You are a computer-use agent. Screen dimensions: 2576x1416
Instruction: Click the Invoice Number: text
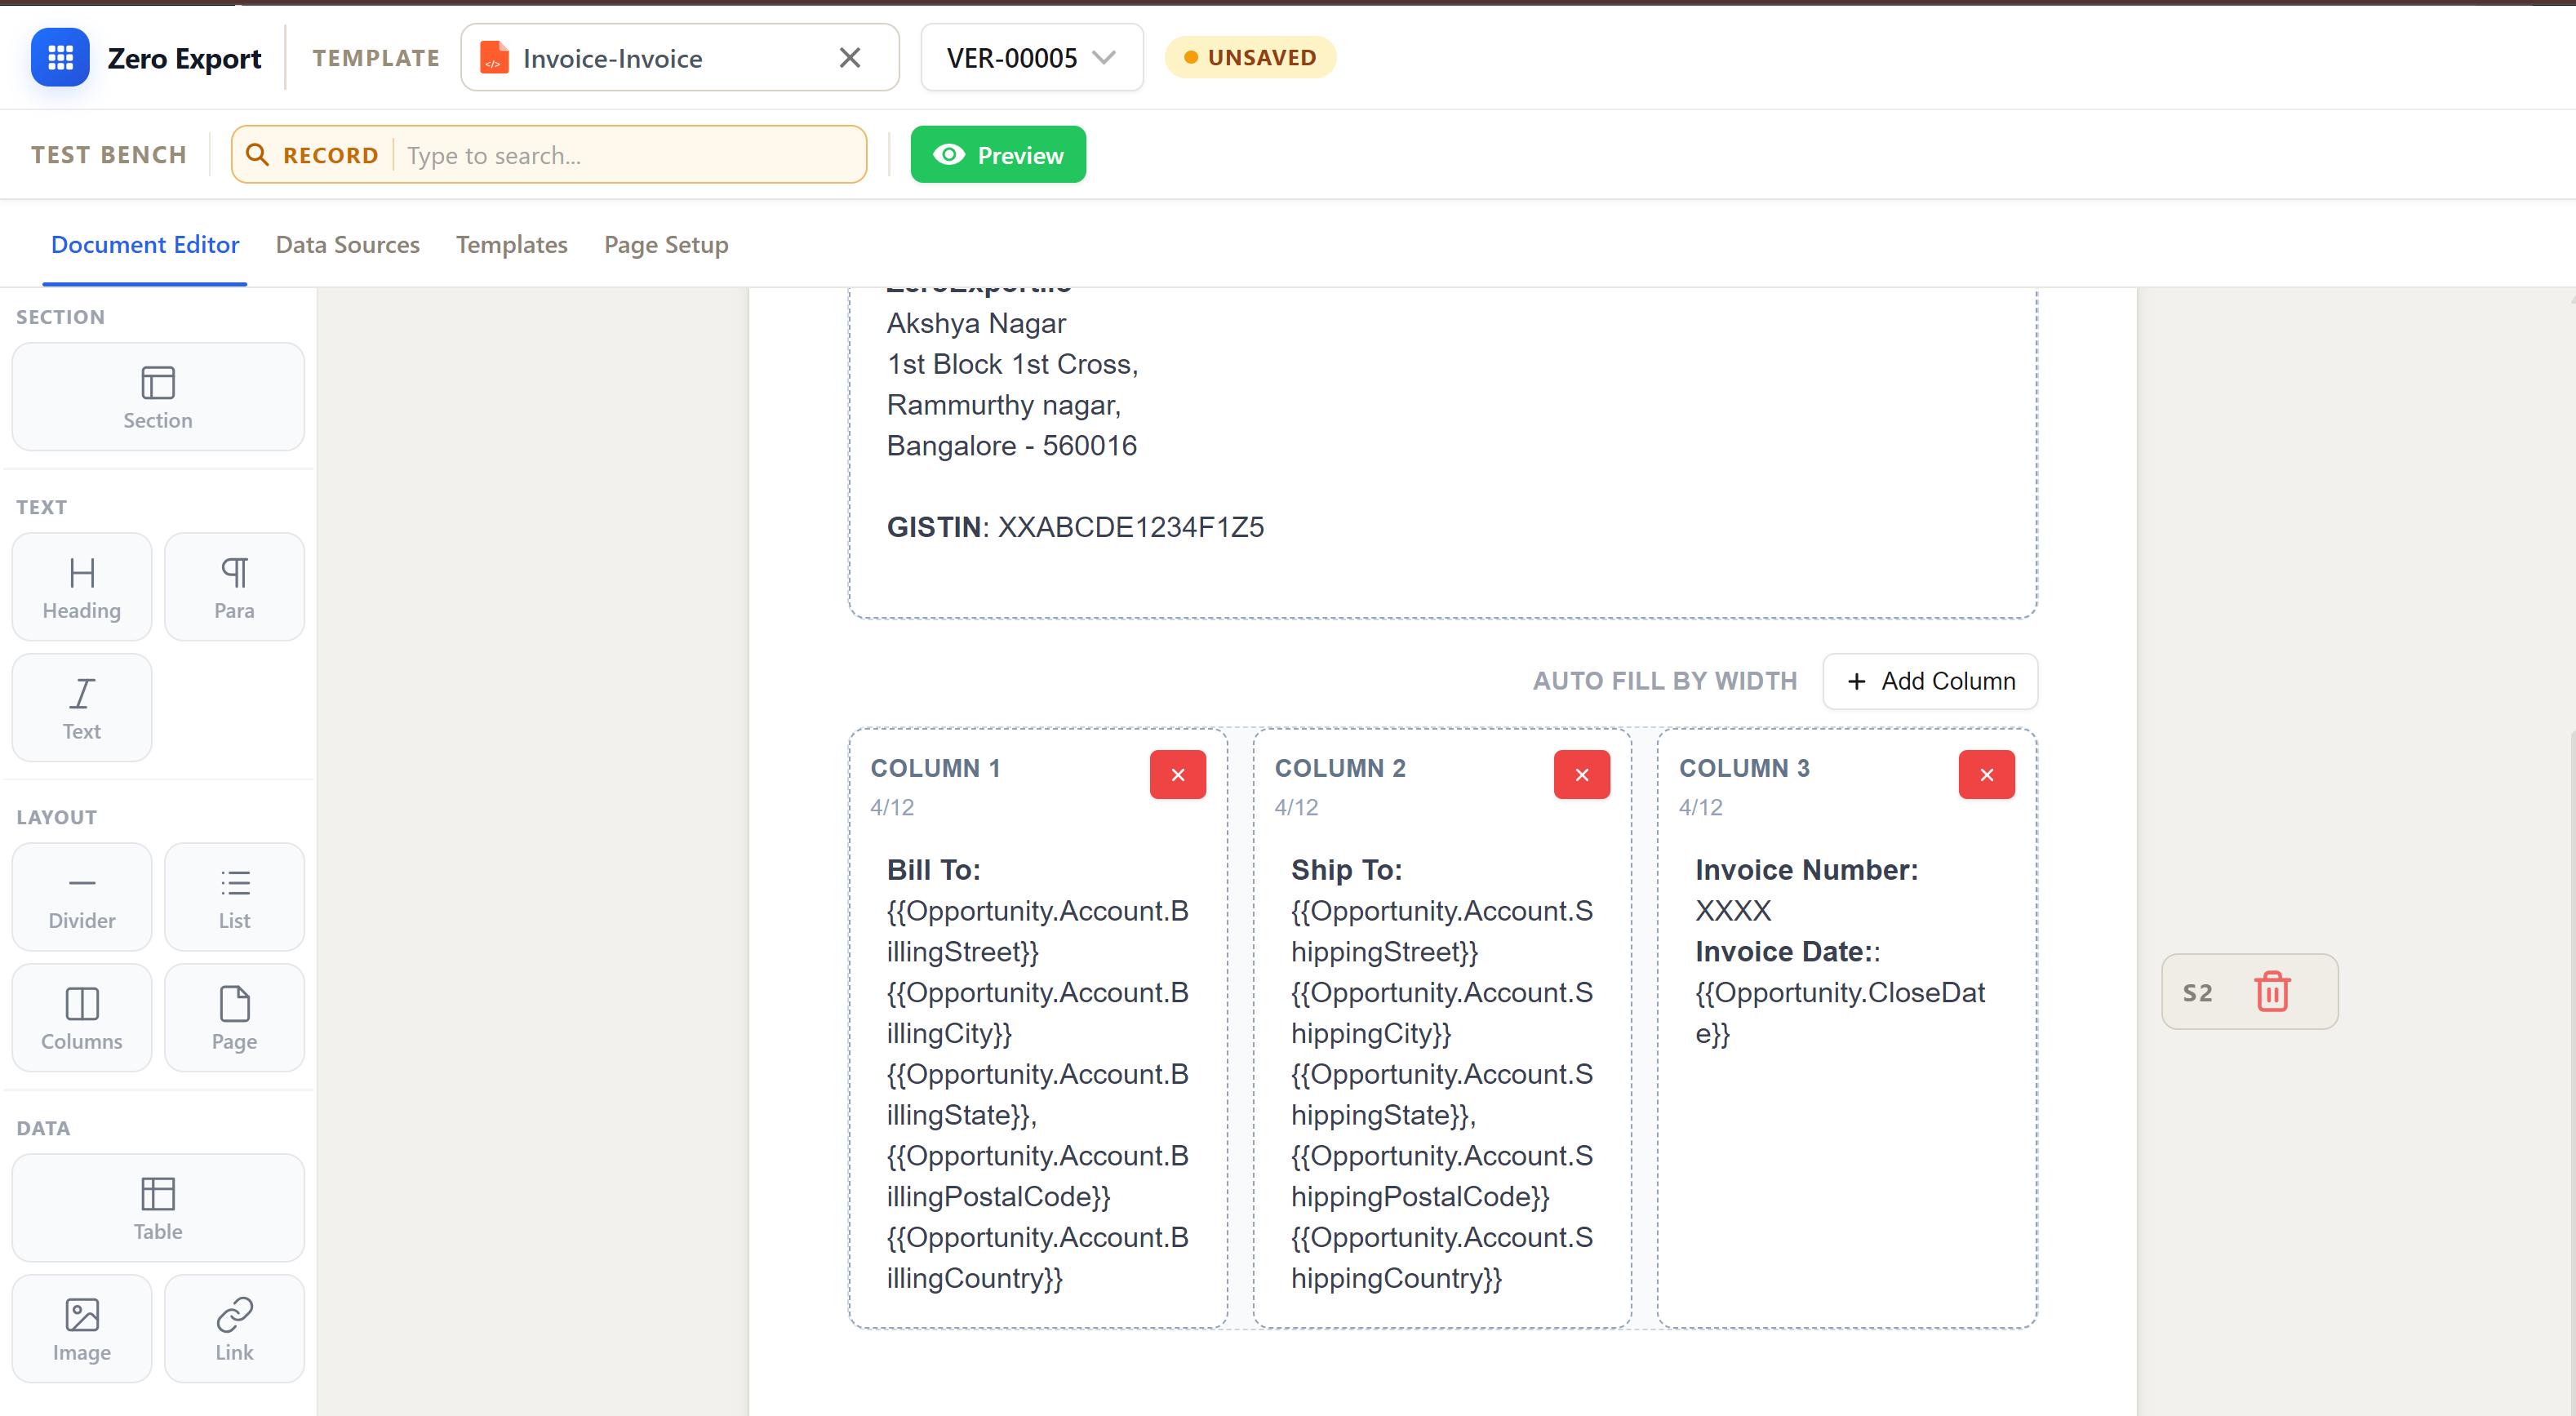[x=1807, y=870]
